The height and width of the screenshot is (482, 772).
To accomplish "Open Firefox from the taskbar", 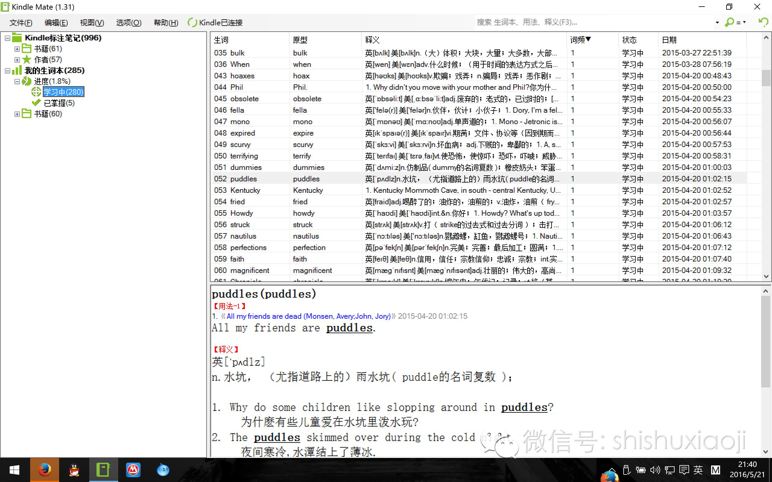I will 44,470.
